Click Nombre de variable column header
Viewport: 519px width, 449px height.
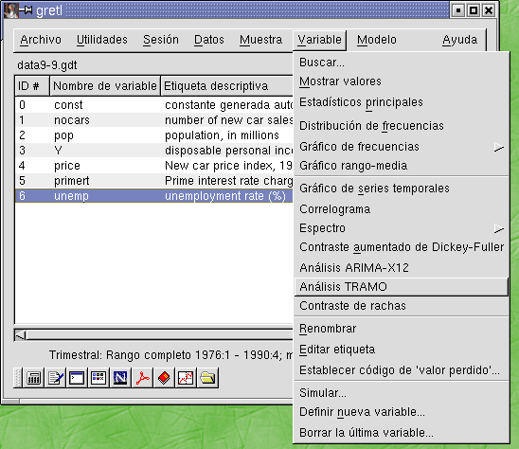coord(105,86)
